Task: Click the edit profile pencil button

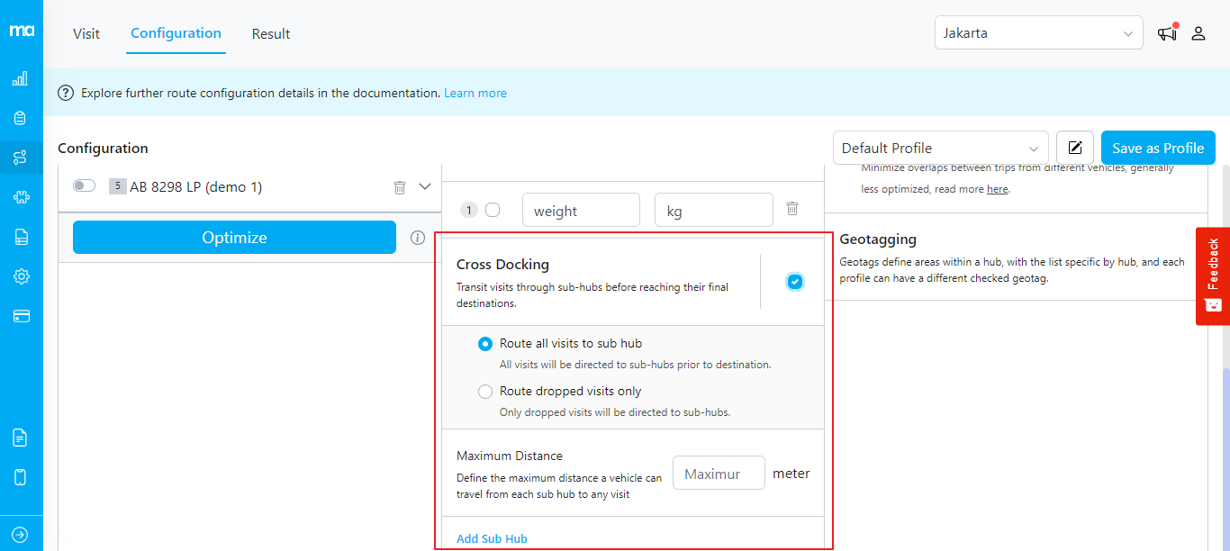Action: pyautogui.click(x=1075, y=149)
